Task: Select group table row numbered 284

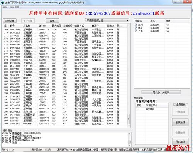Action: 65,75
